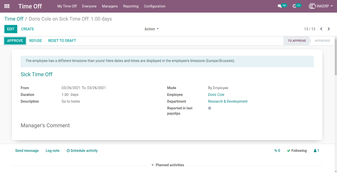Open the Reporting menu
The height and width of the screenshot is (173, 337).
(x=131, y=6)
